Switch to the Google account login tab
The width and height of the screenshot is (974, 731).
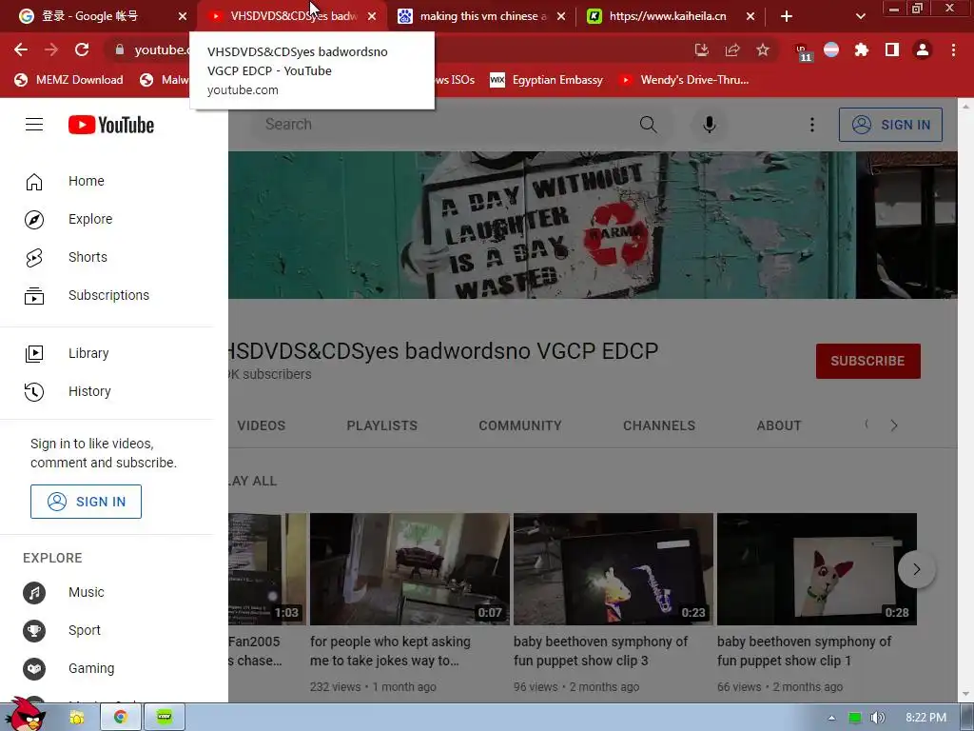[x=90, y=16]
